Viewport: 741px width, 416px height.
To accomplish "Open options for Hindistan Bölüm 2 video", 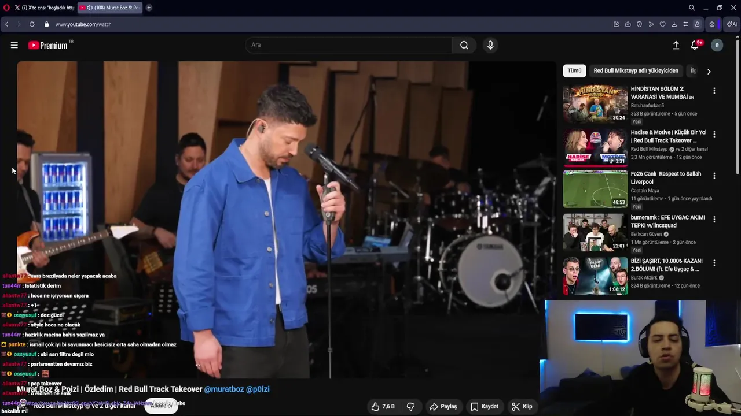I will point(714,91).
